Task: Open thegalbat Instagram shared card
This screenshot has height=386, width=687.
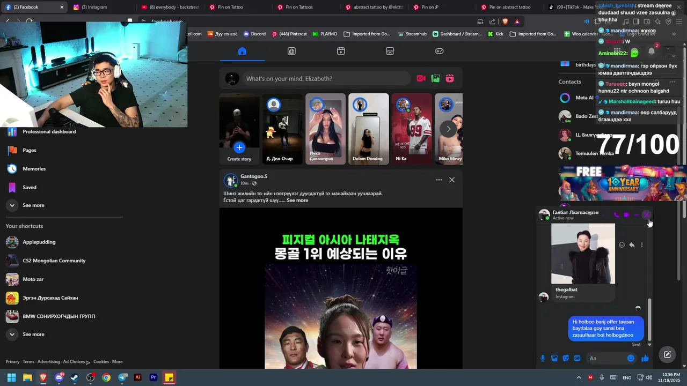Action: tap(583, 262)
